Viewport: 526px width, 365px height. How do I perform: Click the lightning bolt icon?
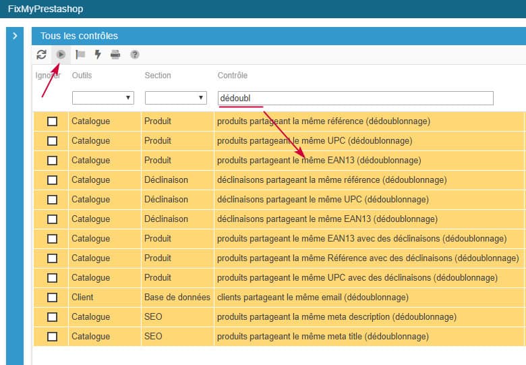98,55
